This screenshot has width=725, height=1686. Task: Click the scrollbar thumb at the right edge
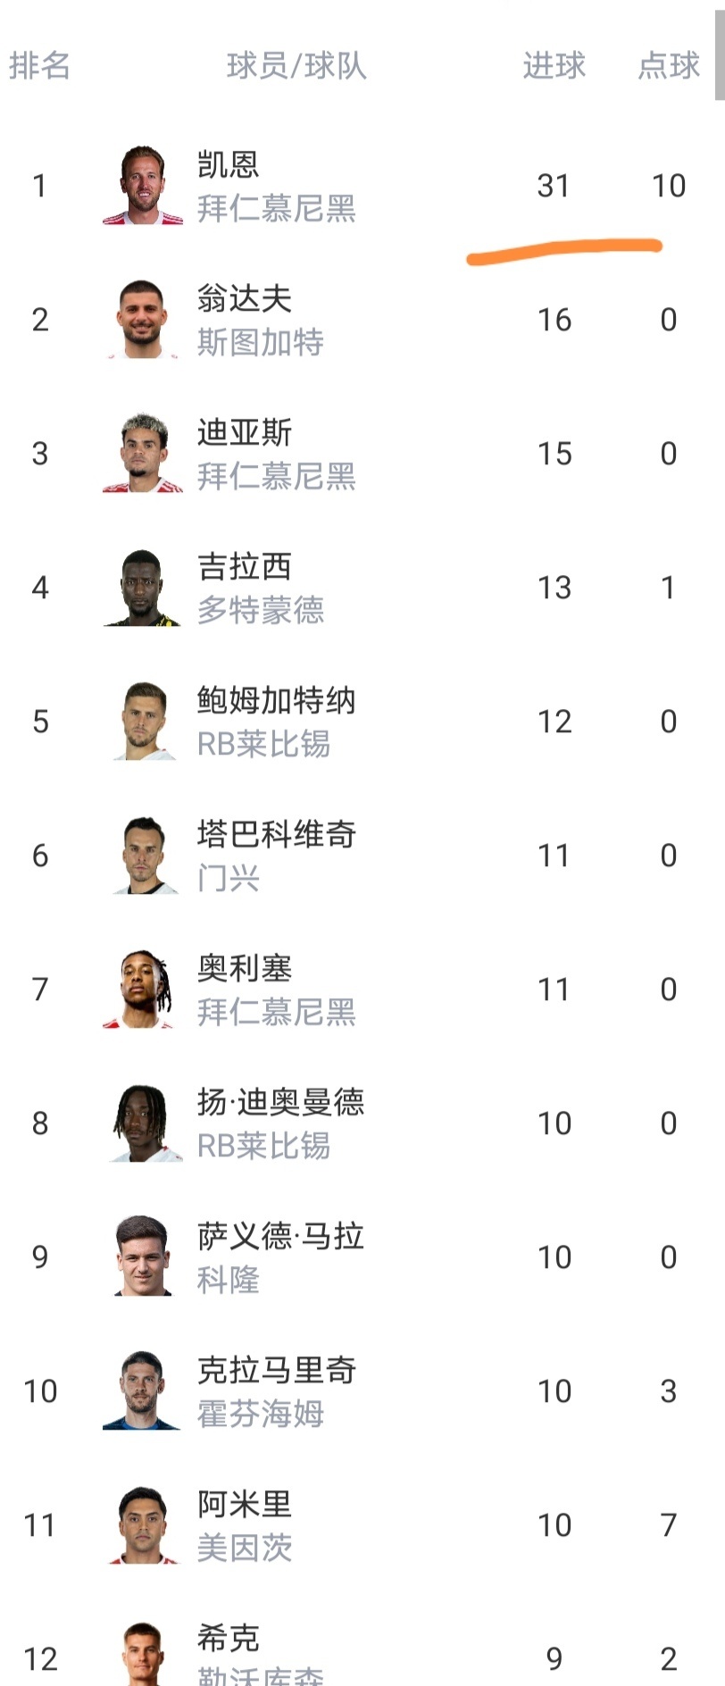pos(720,49)
